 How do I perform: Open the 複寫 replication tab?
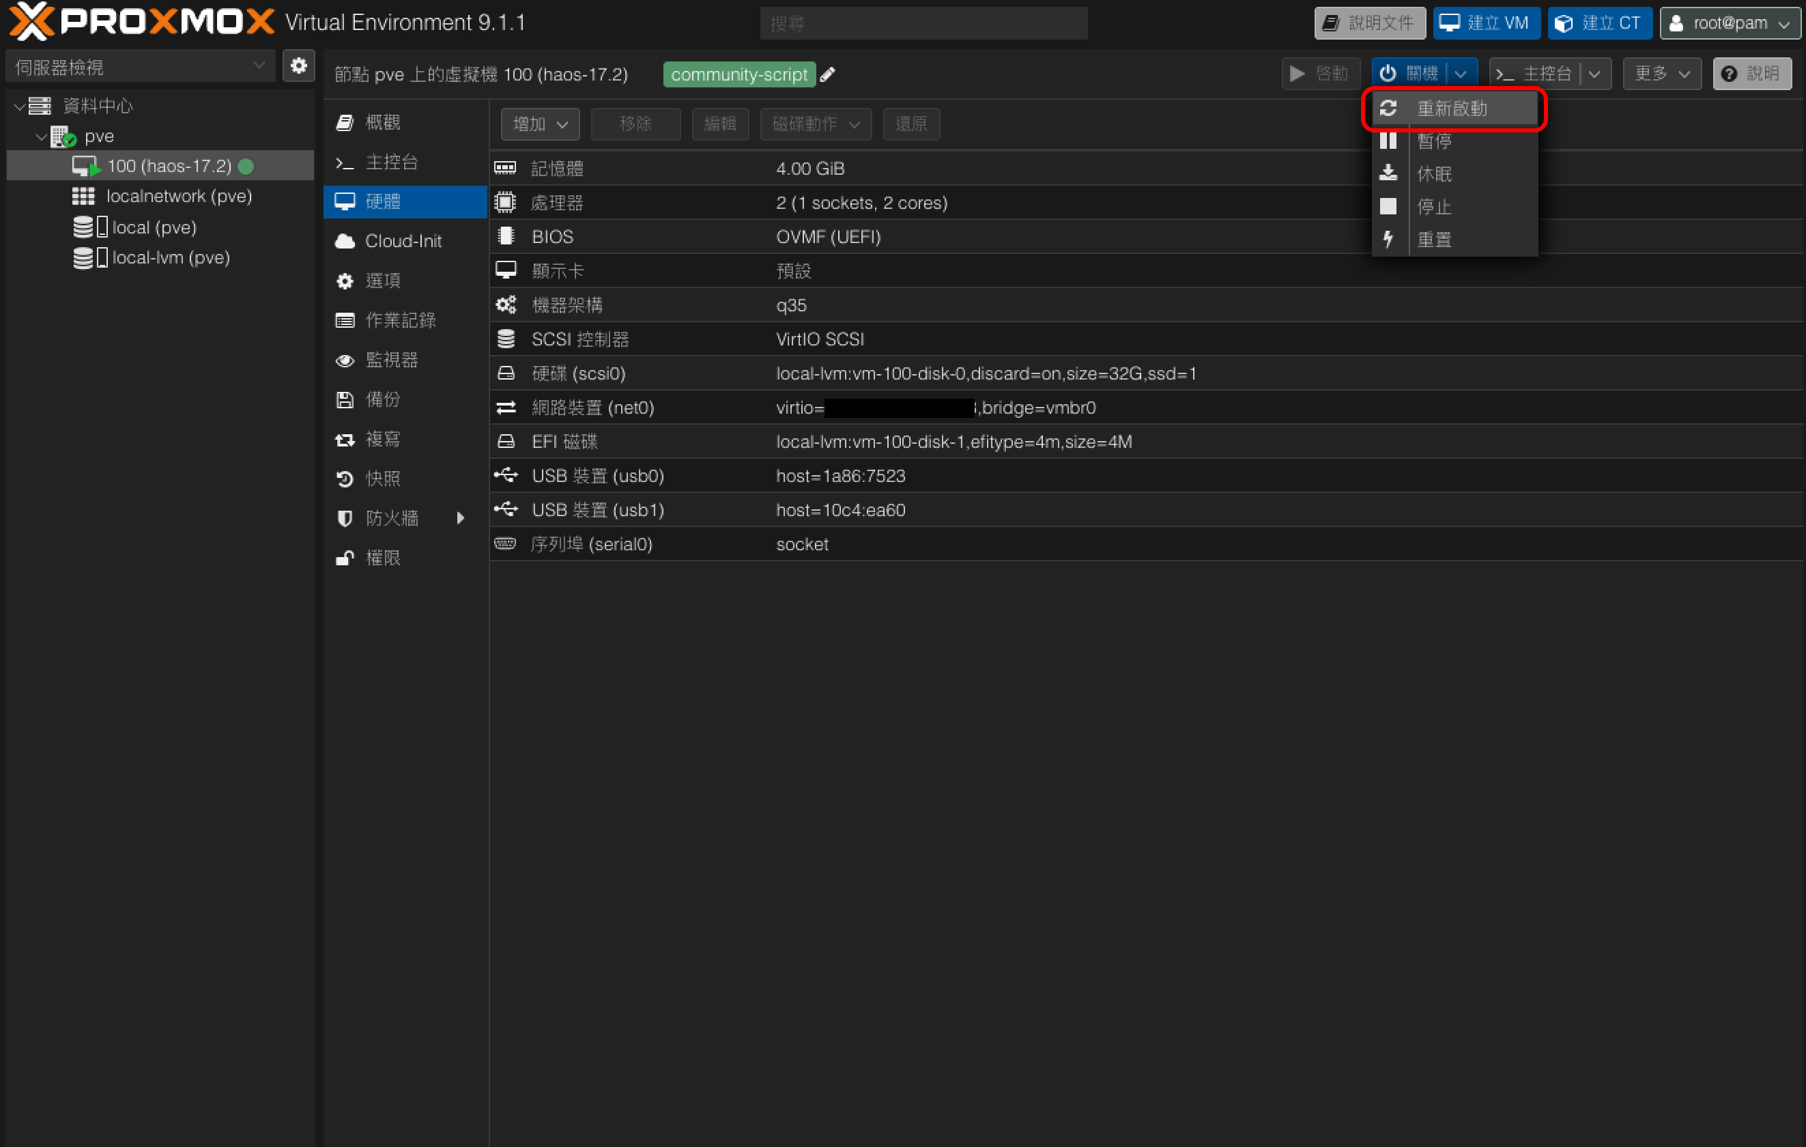tap(405, 439)
